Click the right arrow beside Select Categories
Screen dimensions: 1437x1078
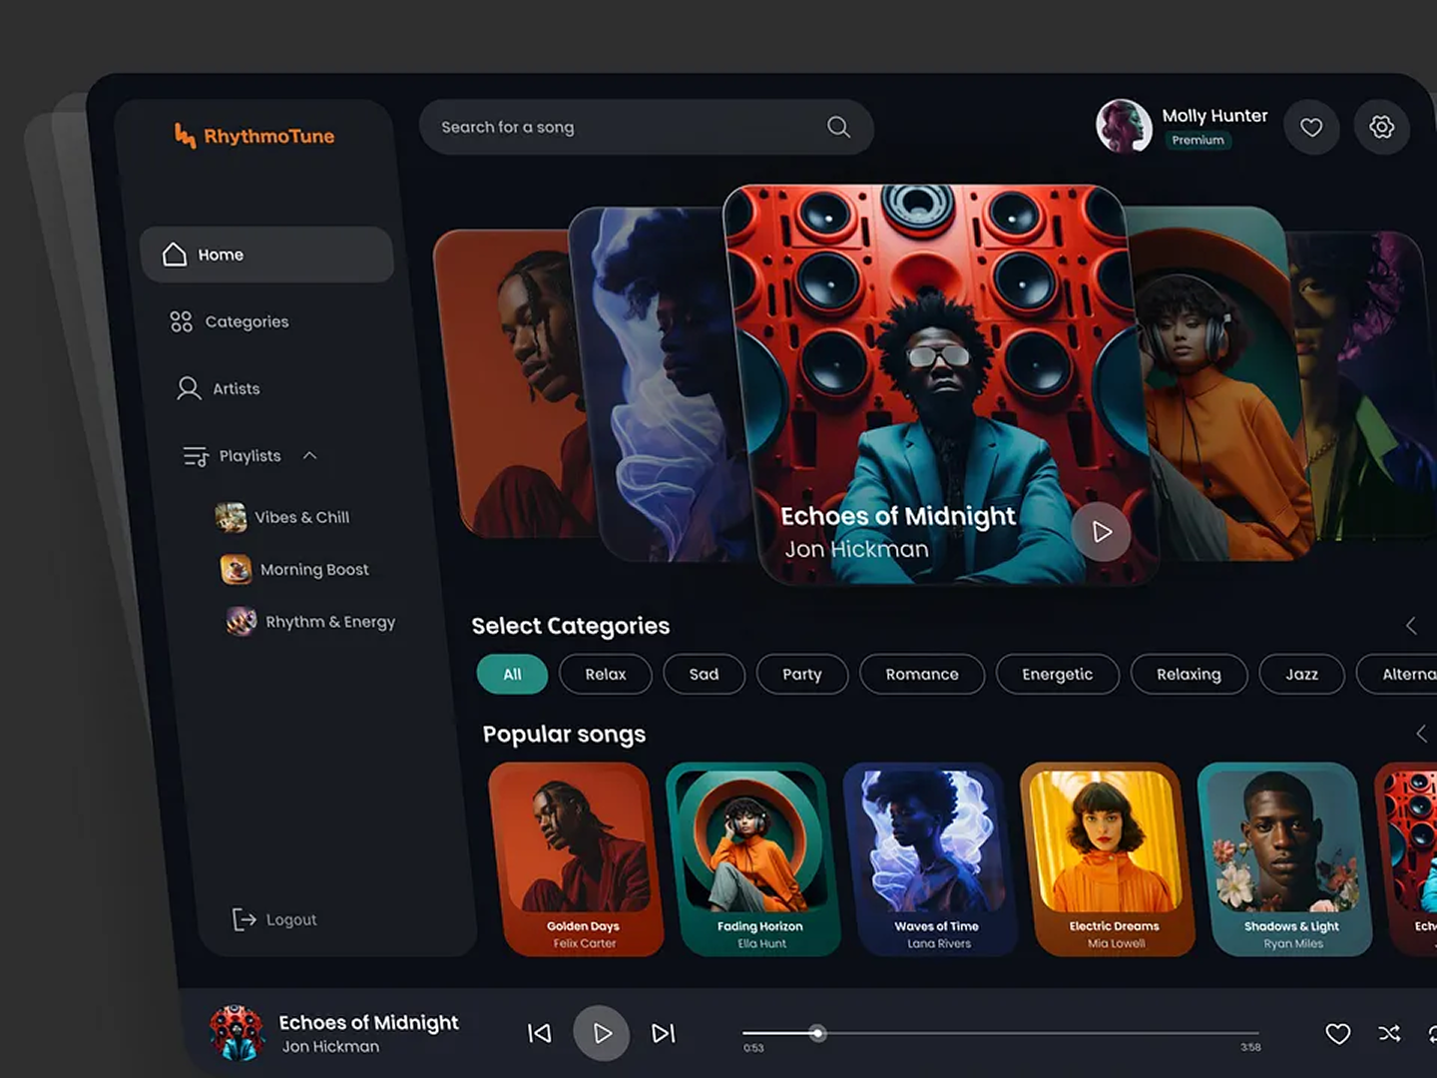(1411, 625)
